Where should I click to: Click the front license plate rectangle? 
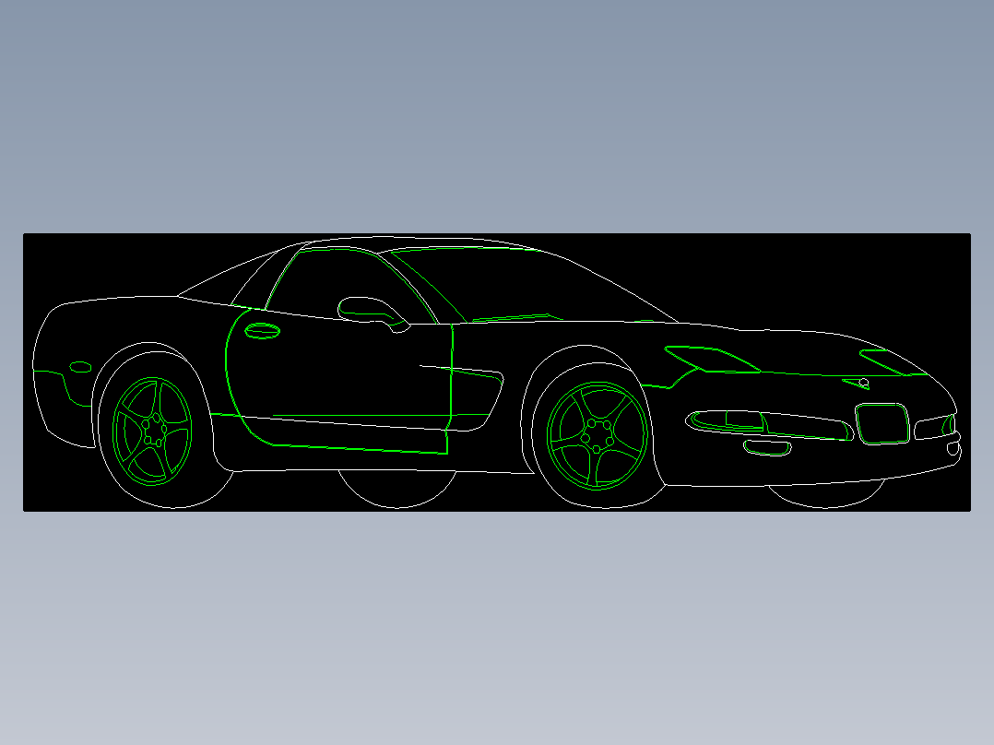[x=882, y=423]
